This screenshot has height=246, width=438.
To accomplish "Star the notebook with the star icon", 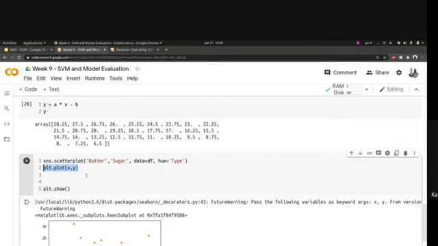I will (x=137, y=68).
